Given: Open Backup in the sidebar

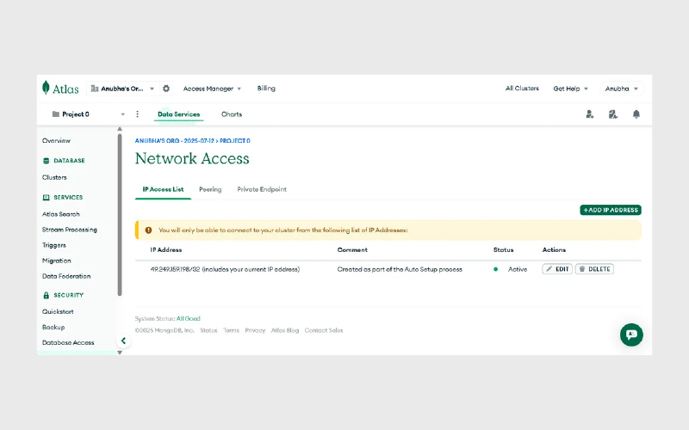Looking at the screenshot, I should [53, 328].
